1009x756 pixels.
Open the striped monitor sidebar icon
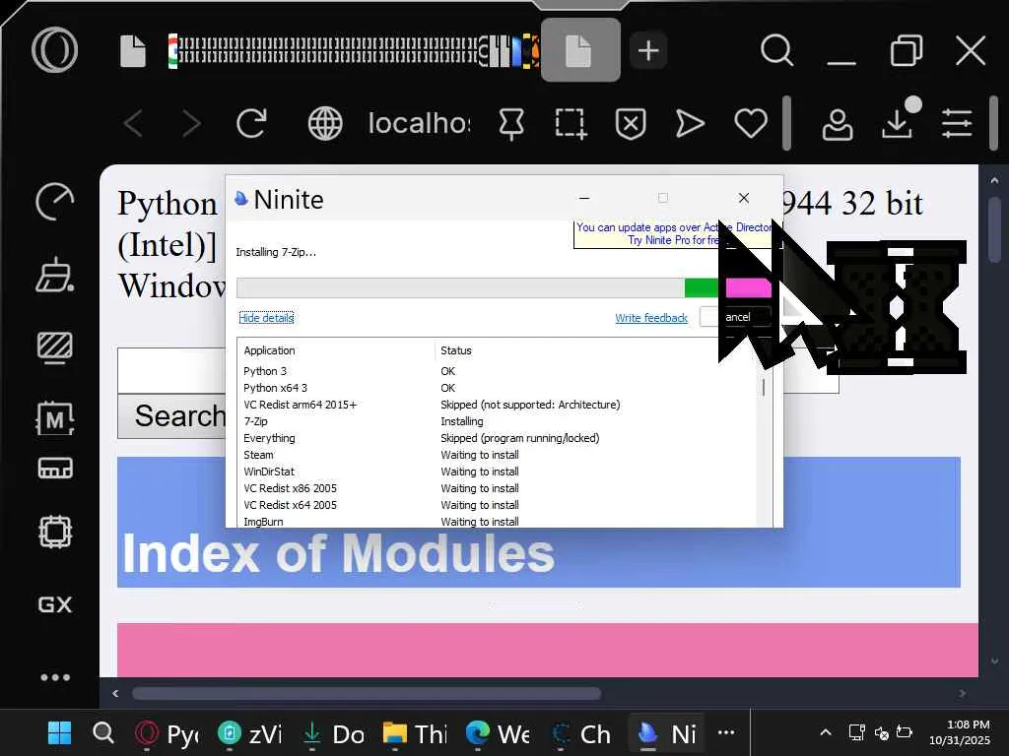point(55,347)
